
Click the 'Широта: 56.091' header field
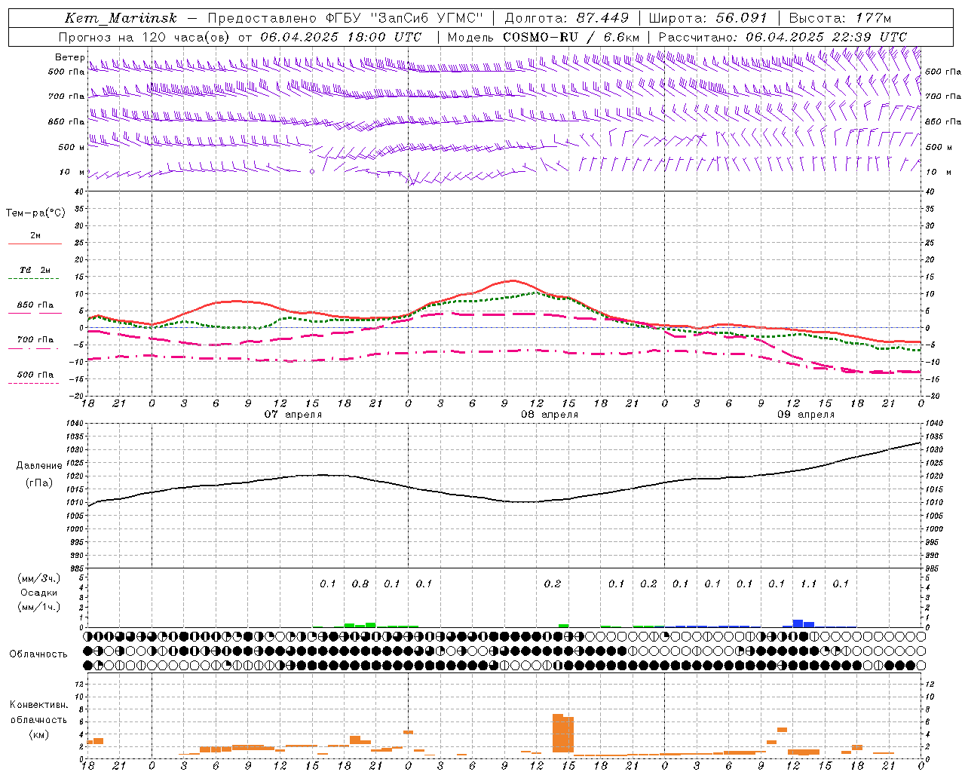708,18
